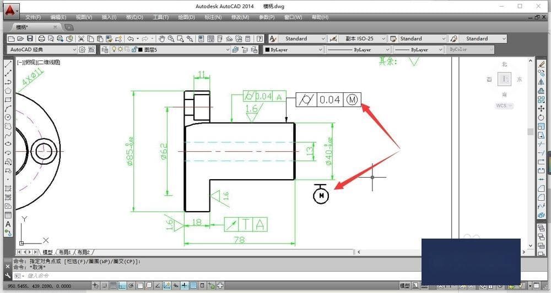Open Help with the question mark icon

[260, 38]
